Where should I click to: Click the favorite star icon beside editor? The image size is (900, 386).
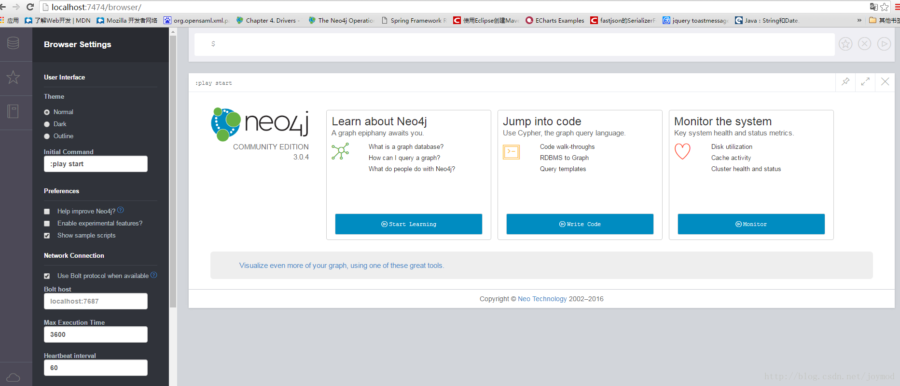(x=845, y=44)
